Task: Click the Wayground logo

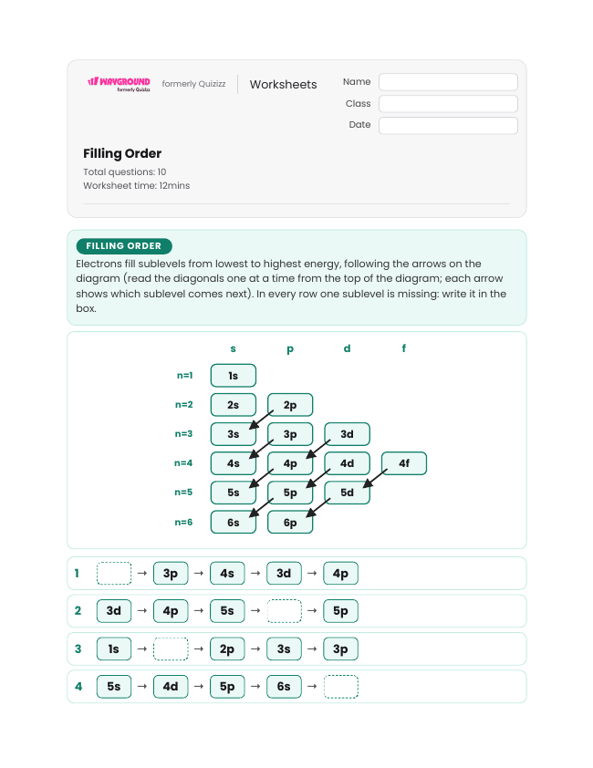Action: 119,84
